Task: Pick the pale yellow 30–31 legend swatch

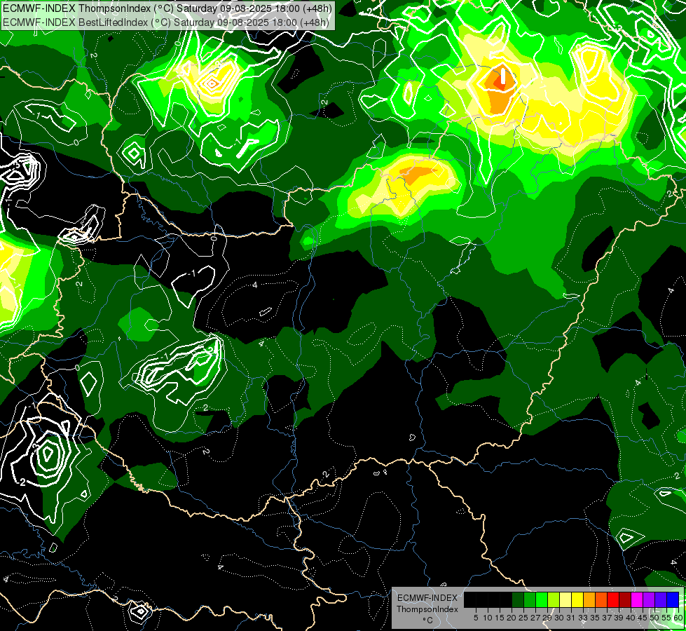Action: [x=565, y=599]
